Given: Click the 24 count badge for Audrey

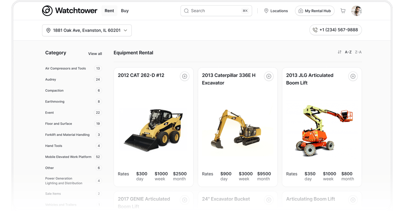Looking at the screenshot, I should 98,80.
